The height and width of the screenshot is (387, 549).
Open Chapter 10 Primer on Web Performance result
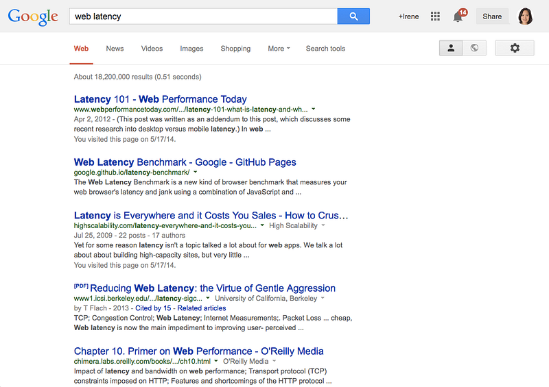click(x=198, y=351)
